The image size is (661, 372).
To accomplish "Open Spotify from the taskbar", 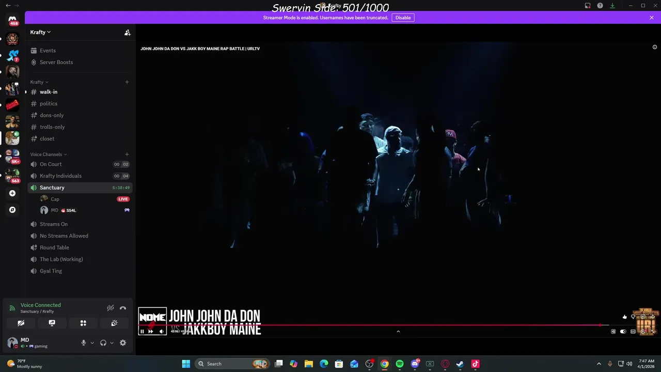I will pos(400,364).
